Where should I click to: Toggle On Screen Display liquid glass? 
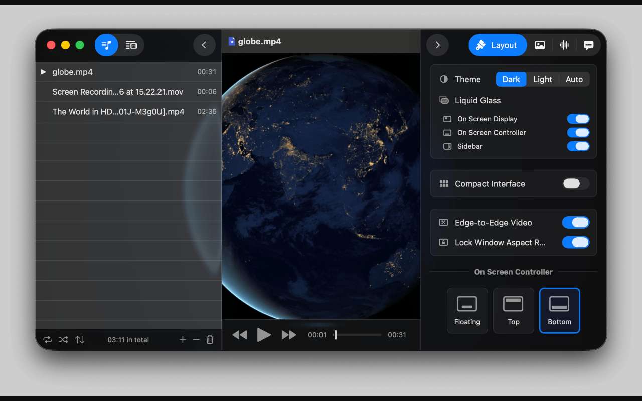pyautogui.click(x=578, y=119)
